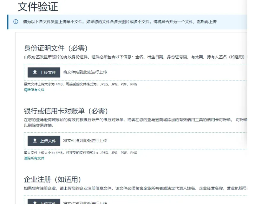Viewport: 274px width, 211px height.
Task: Choose 上传文件 button in 企业注册 section
Action: coord(44,201)
